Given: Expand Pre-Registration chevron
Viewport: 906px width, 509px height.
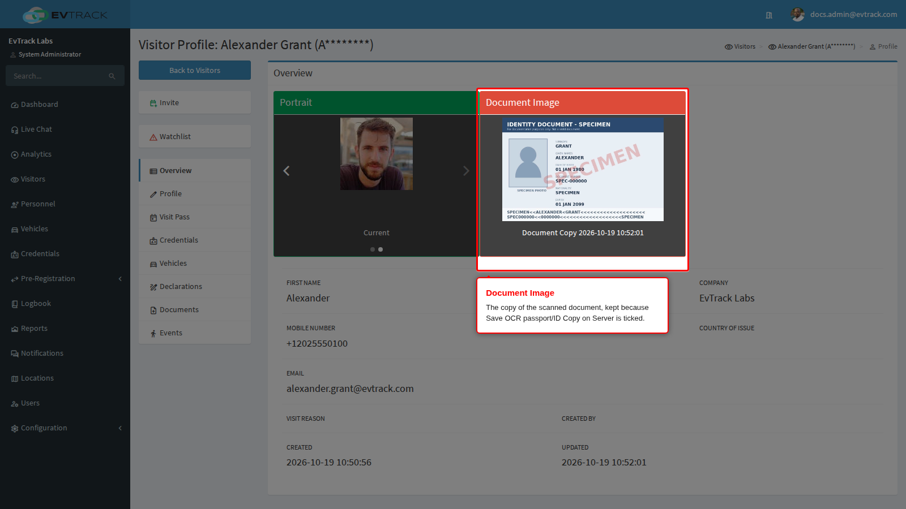Looking at the screenshot, I should [x=120, y=279].
